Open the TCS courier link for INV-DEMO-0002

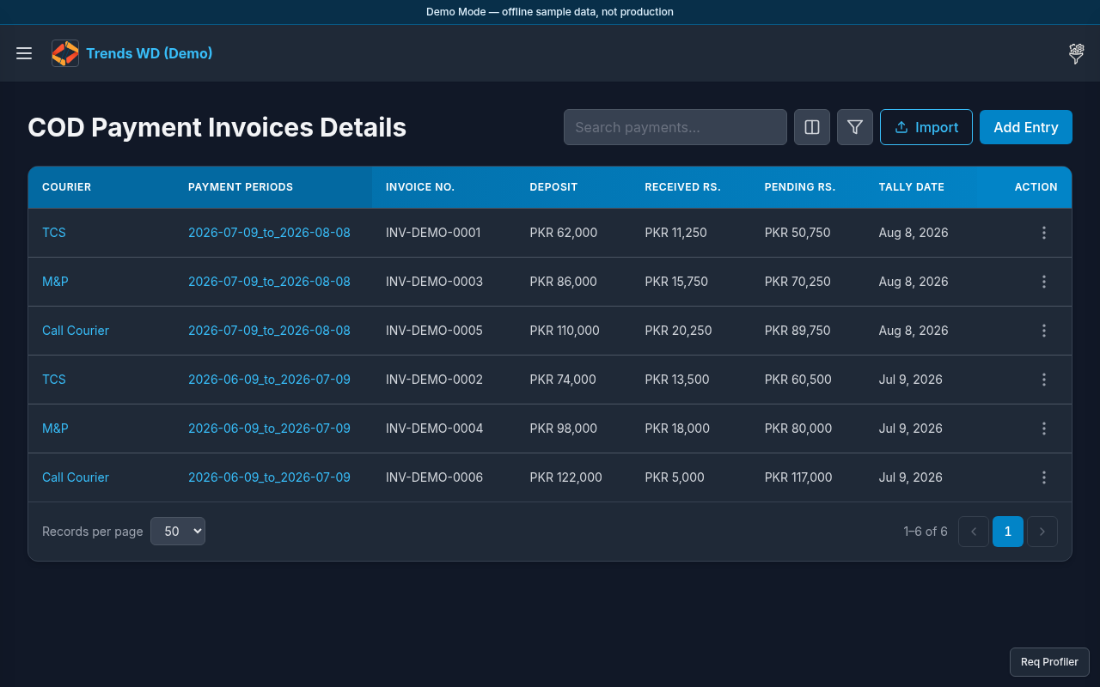click(54, 380)
